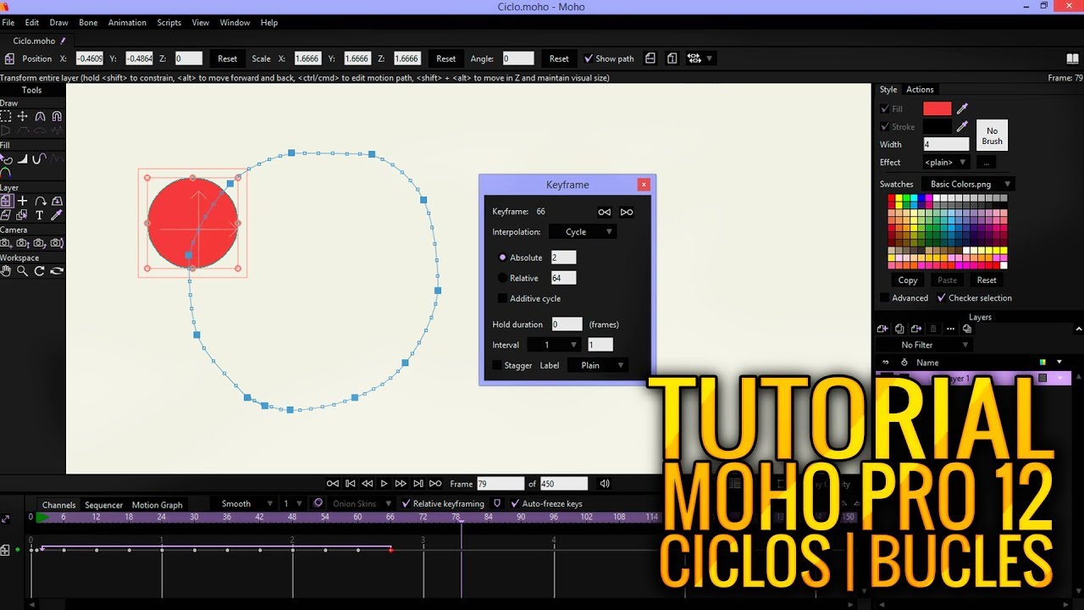
Task: Select the Line Width tool in Fill
Action: (23, 158)
